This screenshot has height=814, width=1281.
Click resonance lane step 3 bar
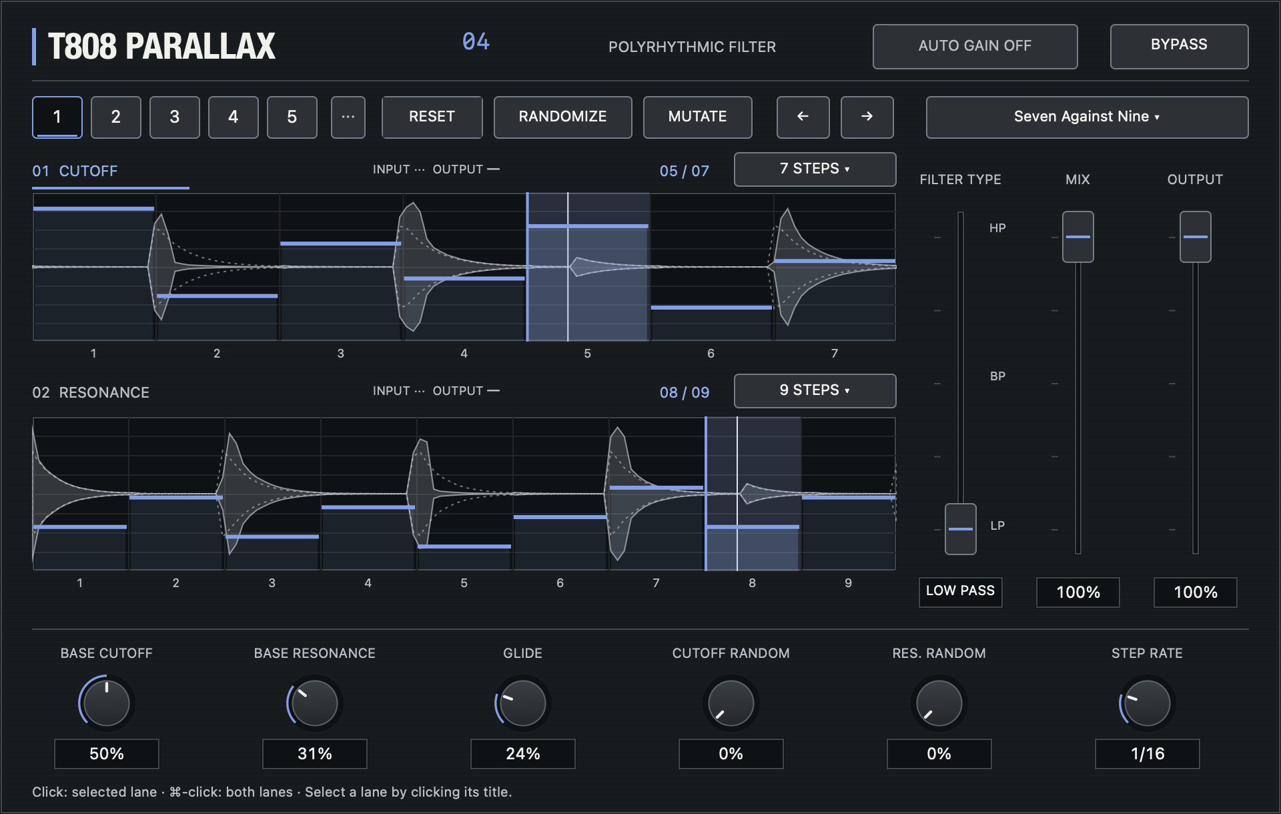point(272,536)
